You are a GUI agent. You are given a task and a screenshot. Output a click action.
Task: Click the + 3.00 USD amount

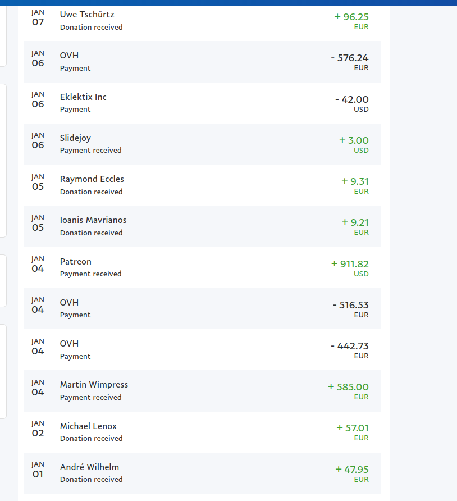354,145
